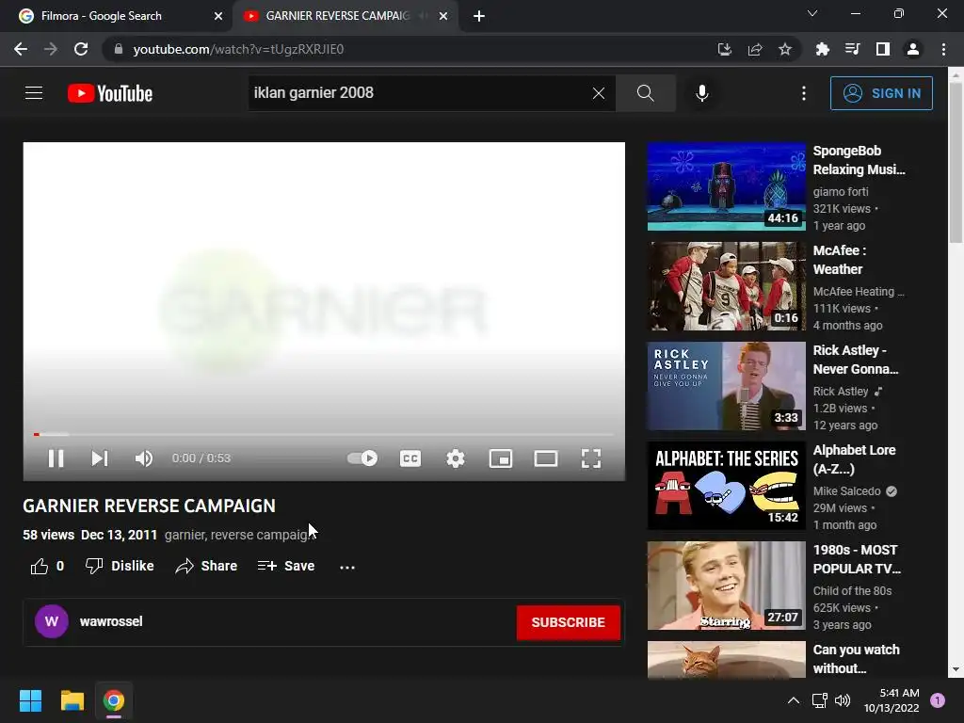Open YouTube settings three-dot menu

[804, 93]
